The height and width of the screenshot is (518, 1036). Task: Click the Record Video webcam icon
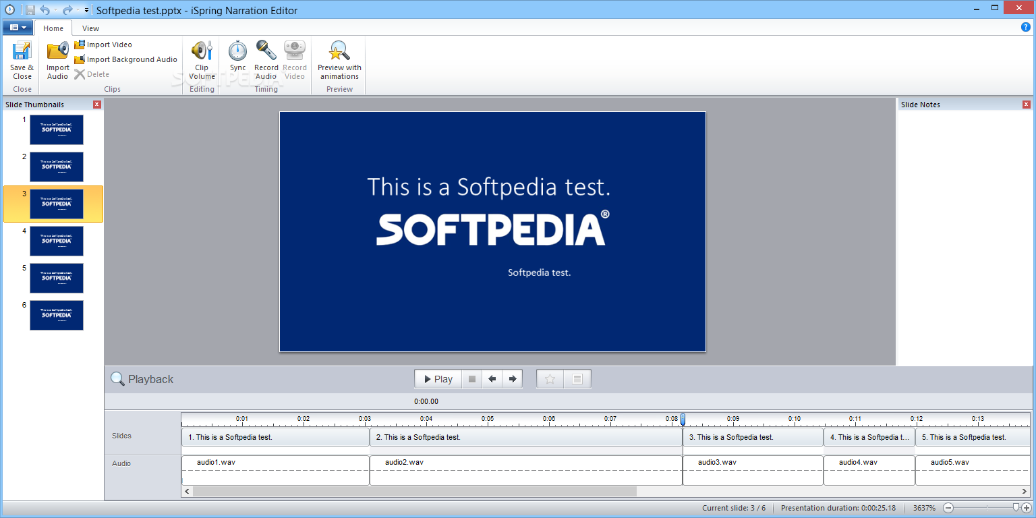[x=295, y=51]
